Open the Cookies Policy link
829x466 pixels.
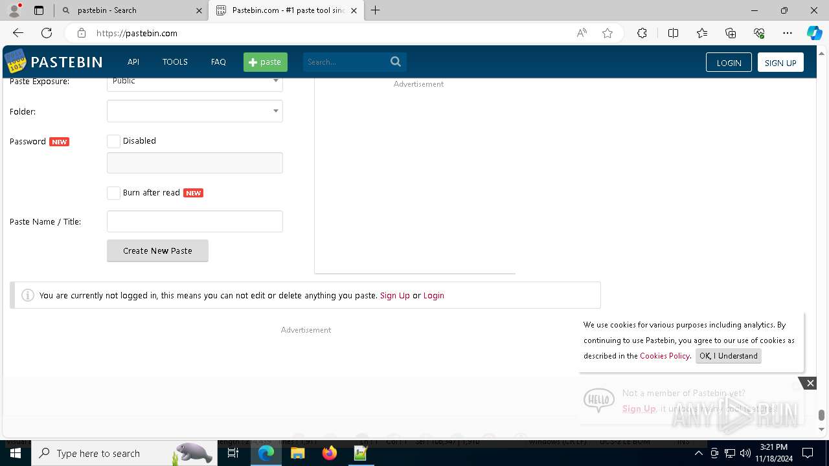click(665, 356)
